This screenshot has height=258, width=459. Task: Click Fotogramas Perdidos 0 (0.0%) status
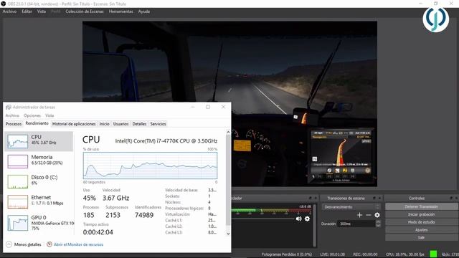[x=287, y=254]
